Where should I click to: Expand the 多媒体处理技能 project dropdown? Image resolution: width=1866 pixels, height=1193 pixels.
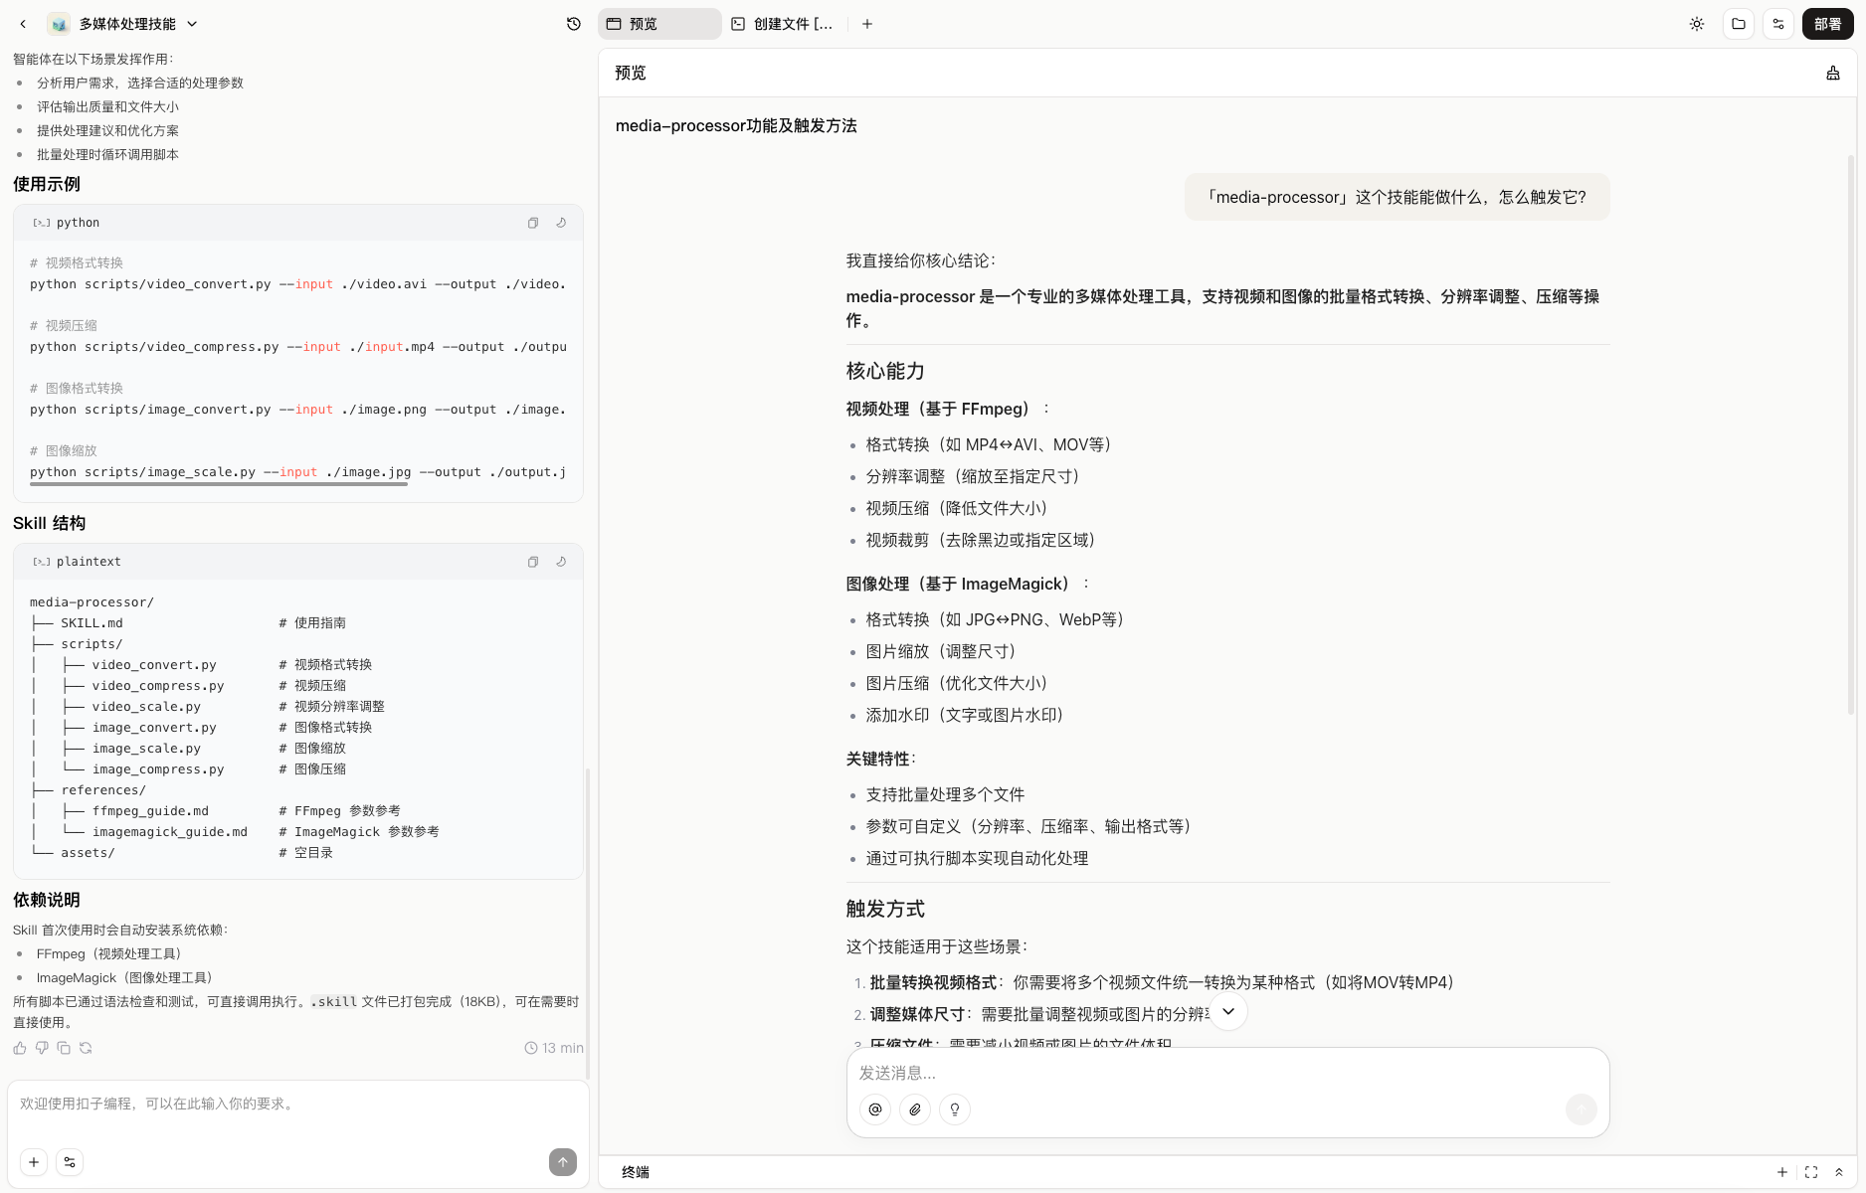(192, 23)
